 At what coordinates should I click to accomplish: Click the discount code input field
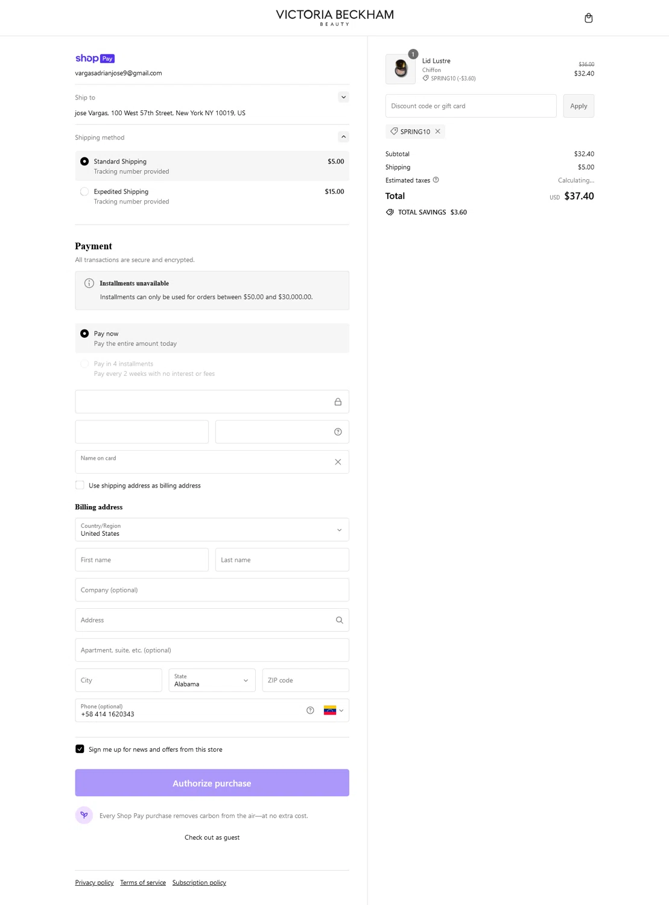click(x=471, y=106)
